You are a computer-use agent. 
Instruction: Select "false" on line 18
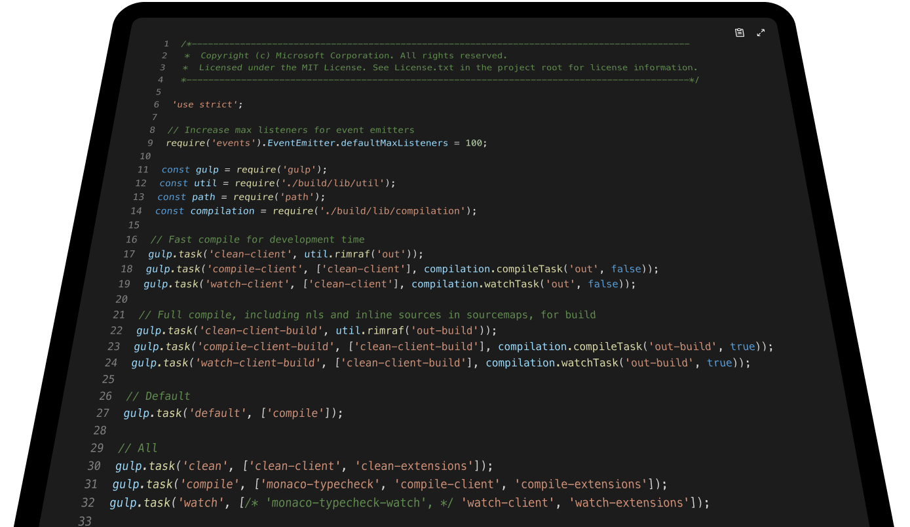click(x=626, y=269)
